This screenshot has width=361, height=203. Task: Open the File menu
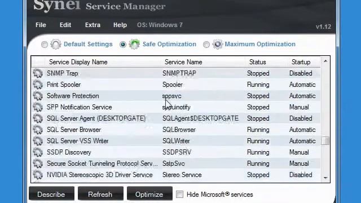(x=41, y=25)
